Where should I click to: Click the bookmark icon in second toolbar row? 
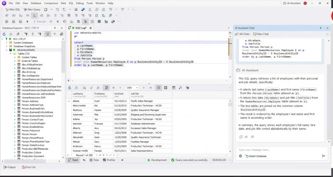pyautogui.click(x=69, y=15)
